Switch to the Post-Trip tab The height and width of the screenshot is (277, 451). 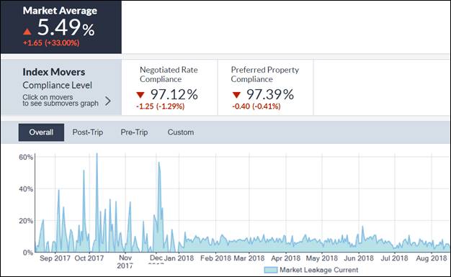88,132
